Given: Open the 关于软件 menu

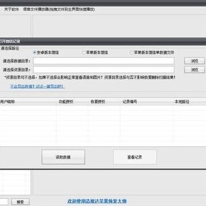Looking at the screenshot, I should pos(11,9).
